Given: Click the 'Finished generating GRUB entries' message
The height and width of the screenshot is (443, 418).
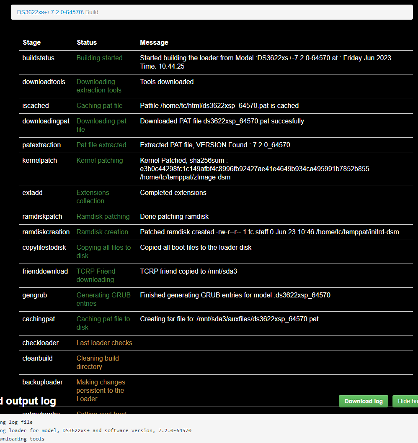Looking at the screenshot, I should [235, 295].
